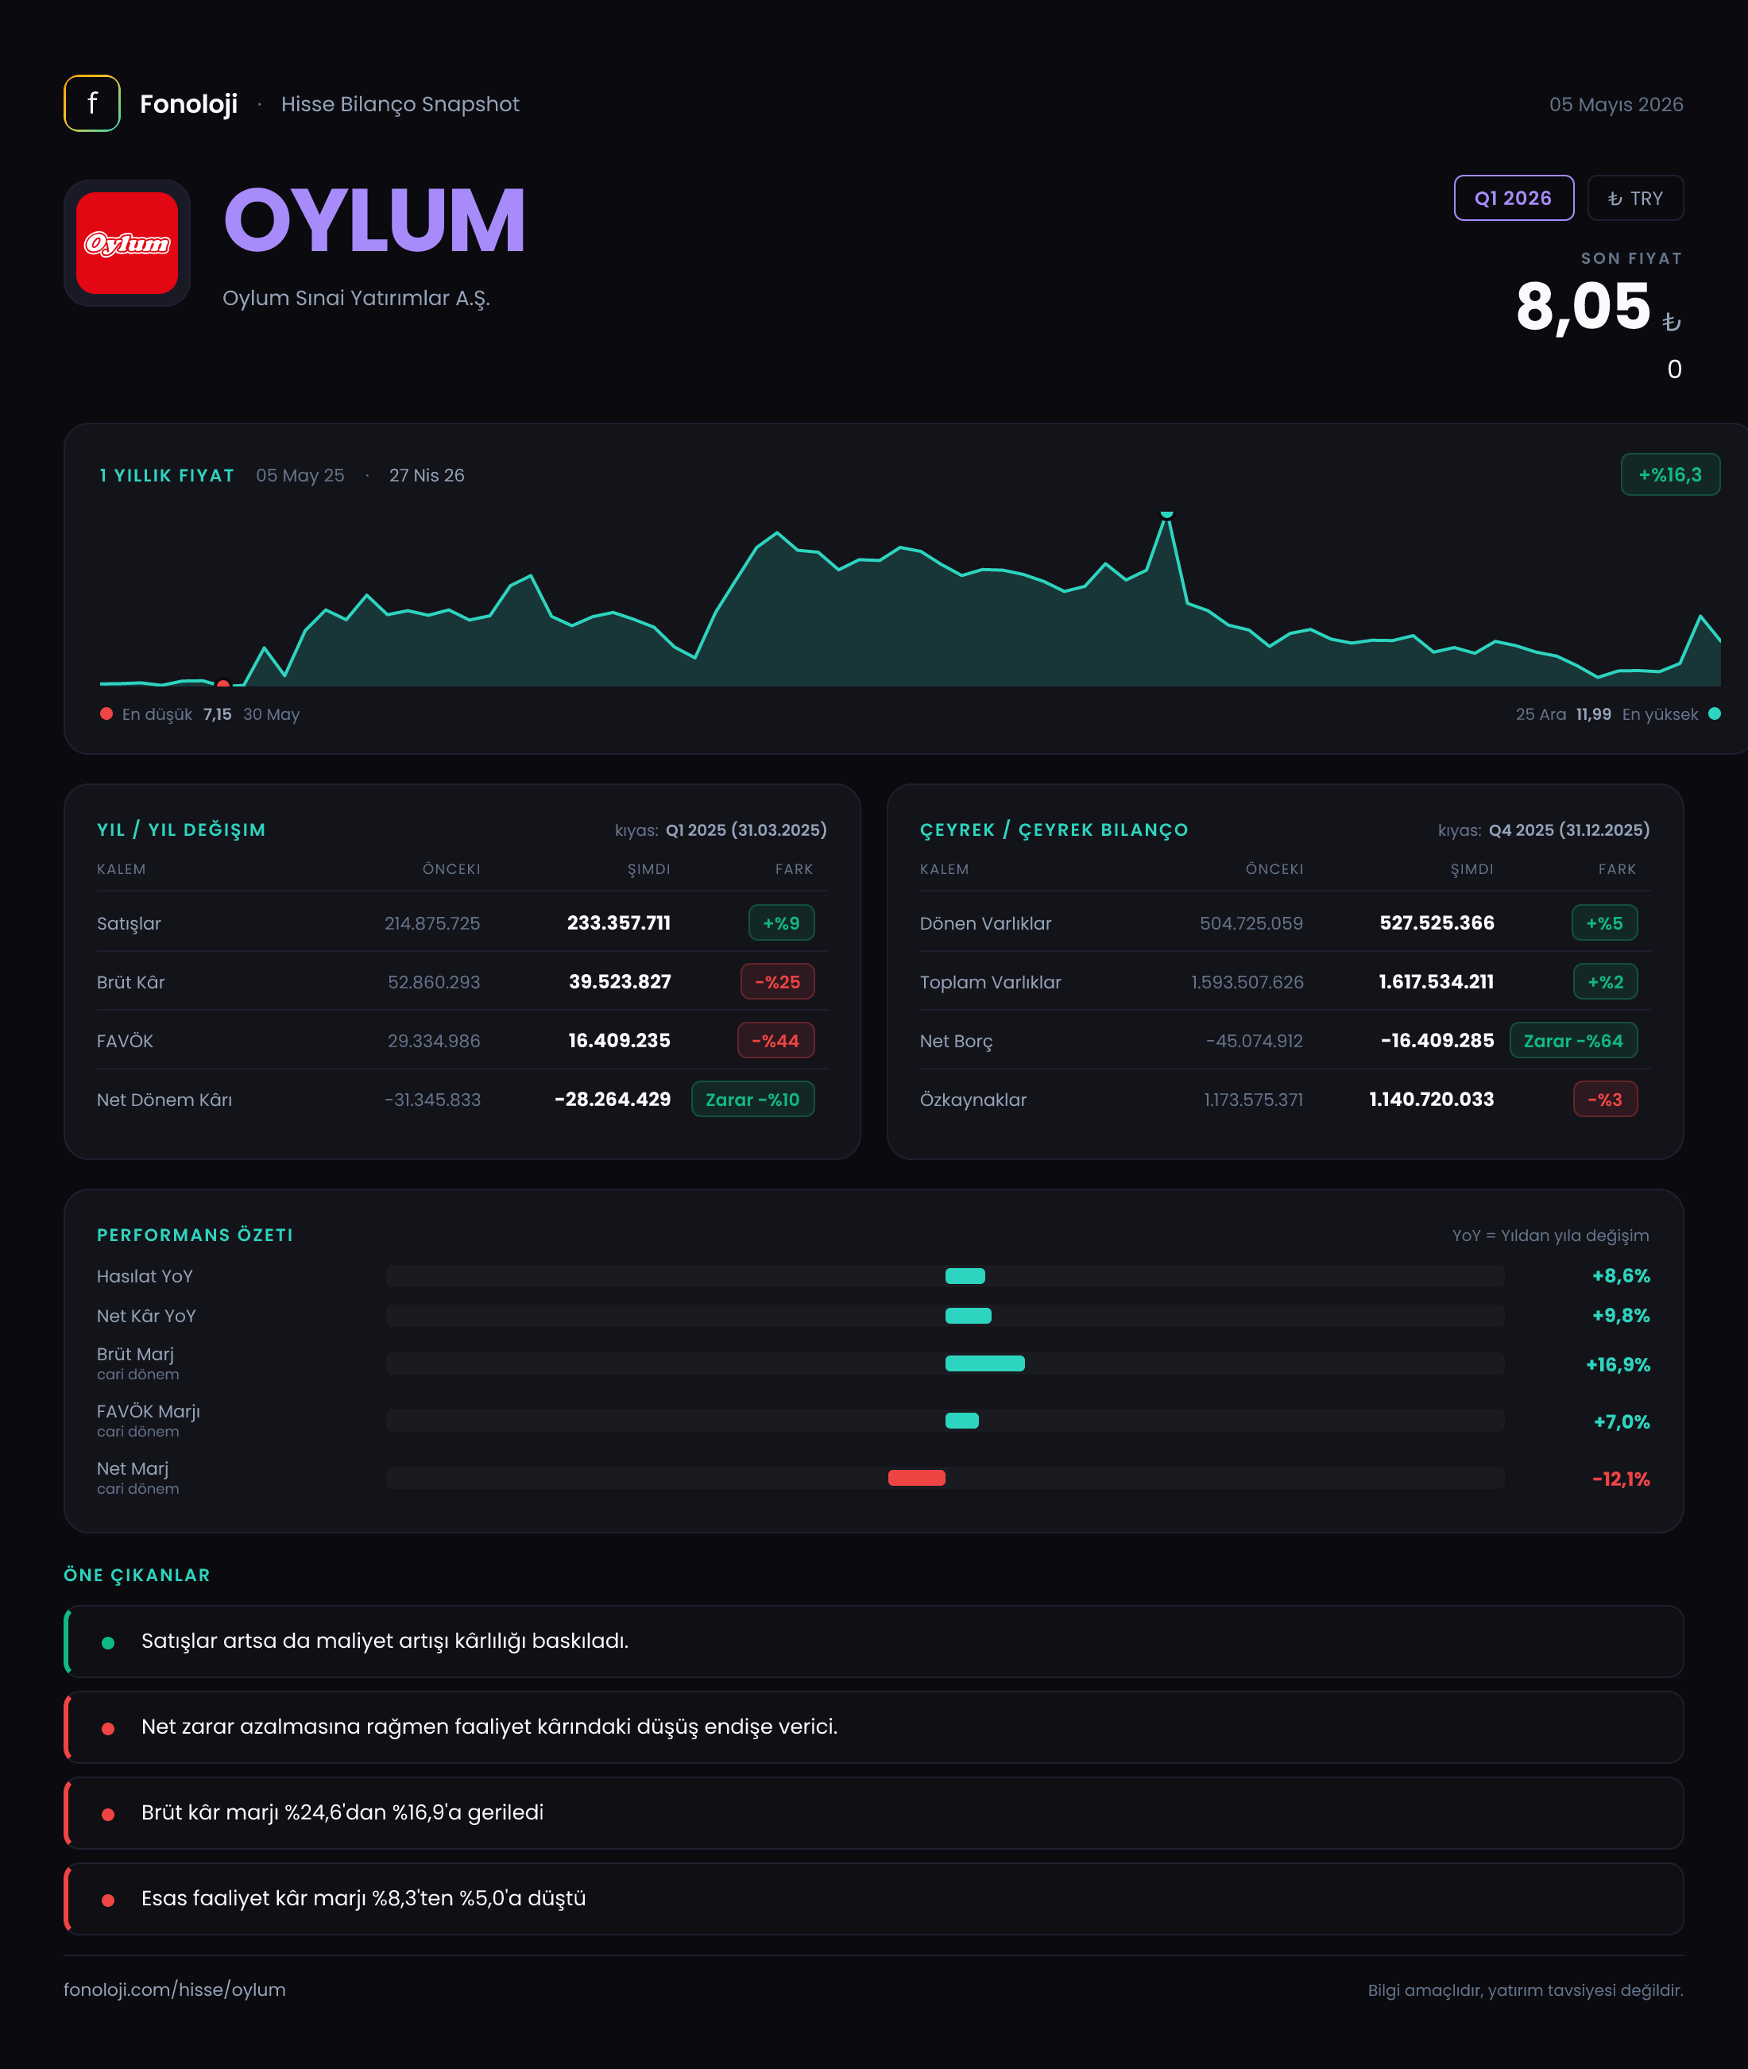Click the highest price value 11,99
The image size is (1748, 2069).
click(1593, 714)
